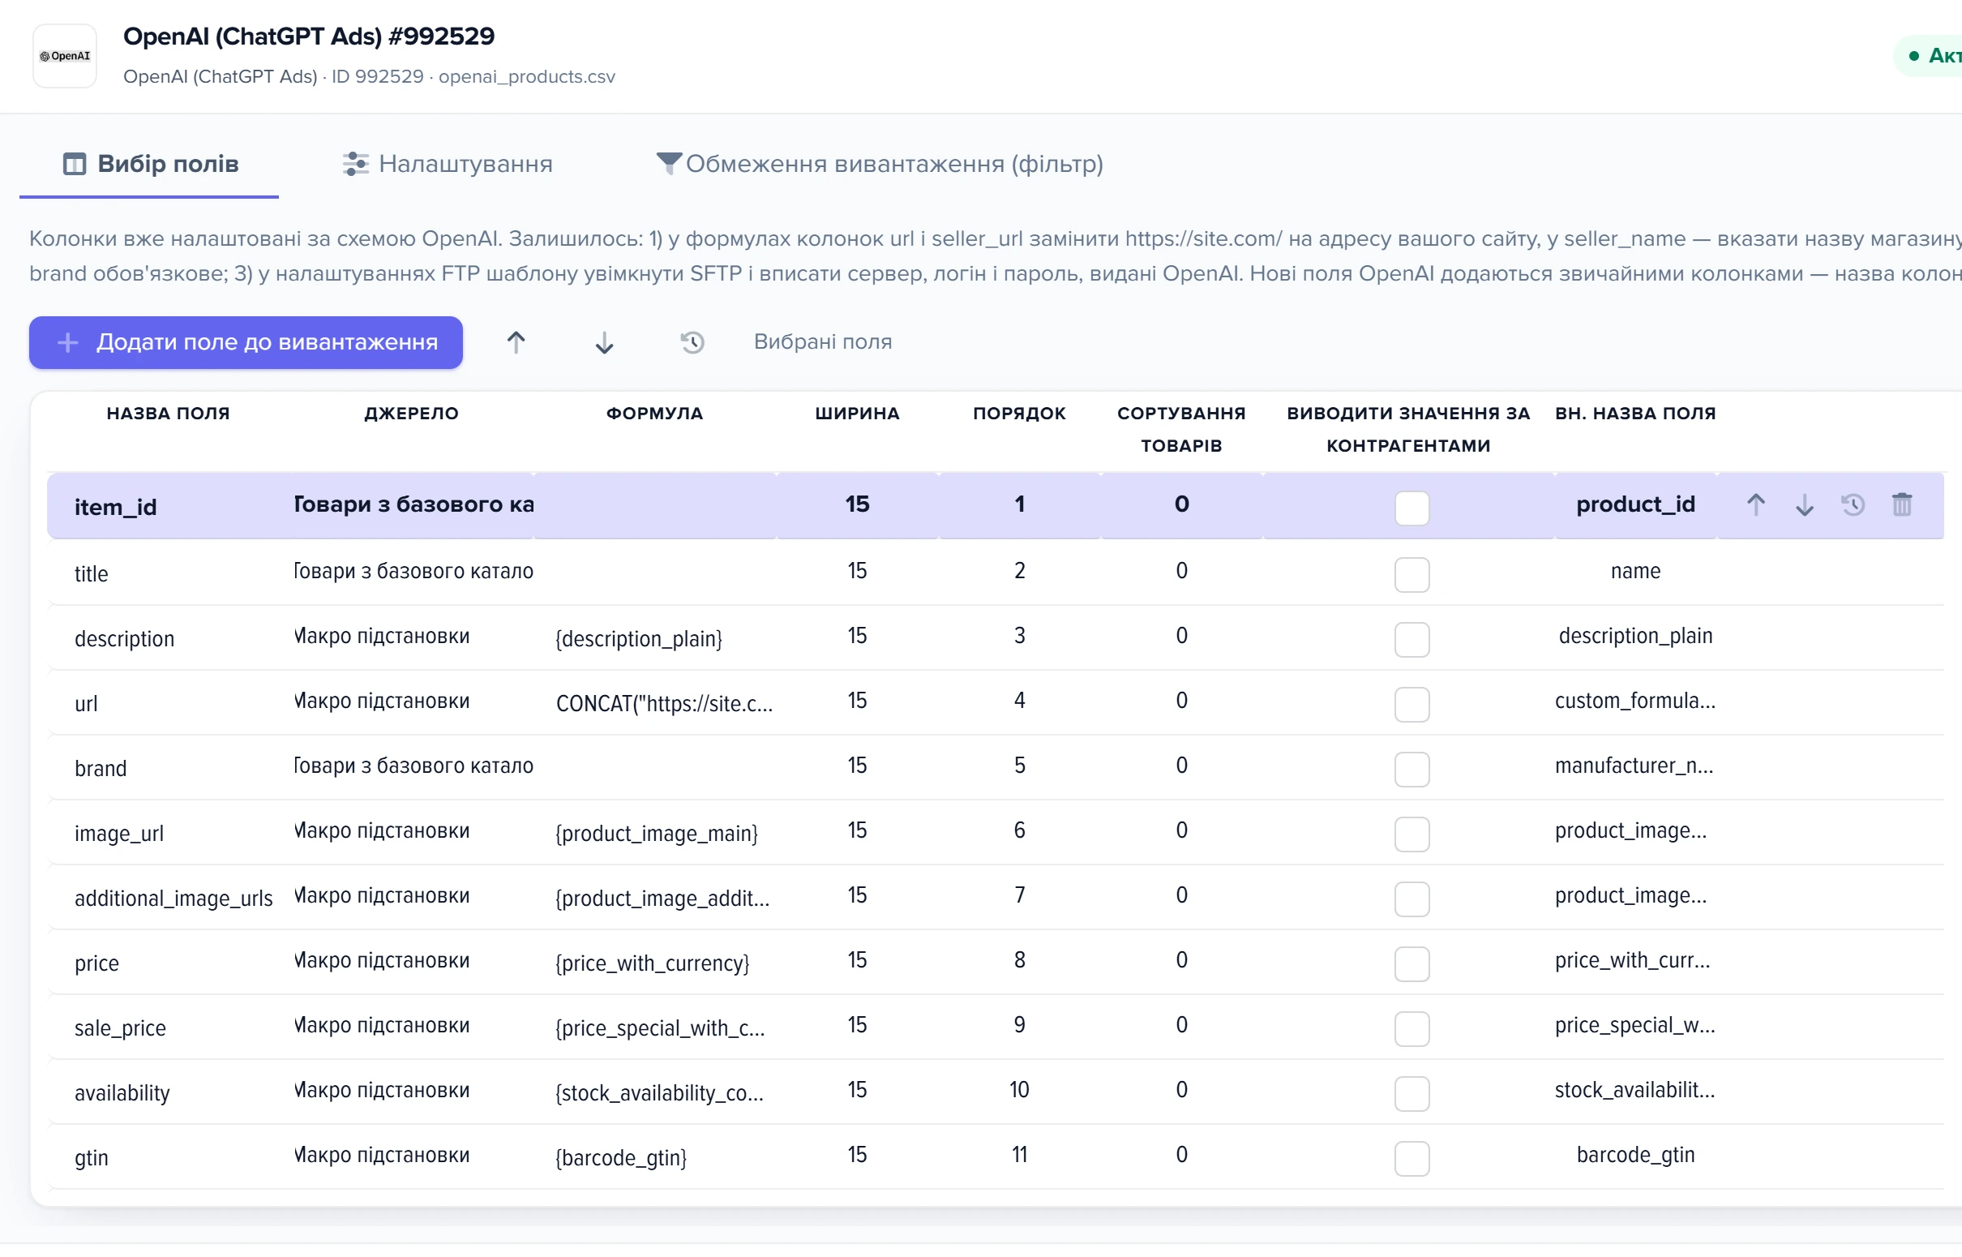Click the Ширина column header
This screenshot has height=1257, width=1962.
tap(857, 413)
